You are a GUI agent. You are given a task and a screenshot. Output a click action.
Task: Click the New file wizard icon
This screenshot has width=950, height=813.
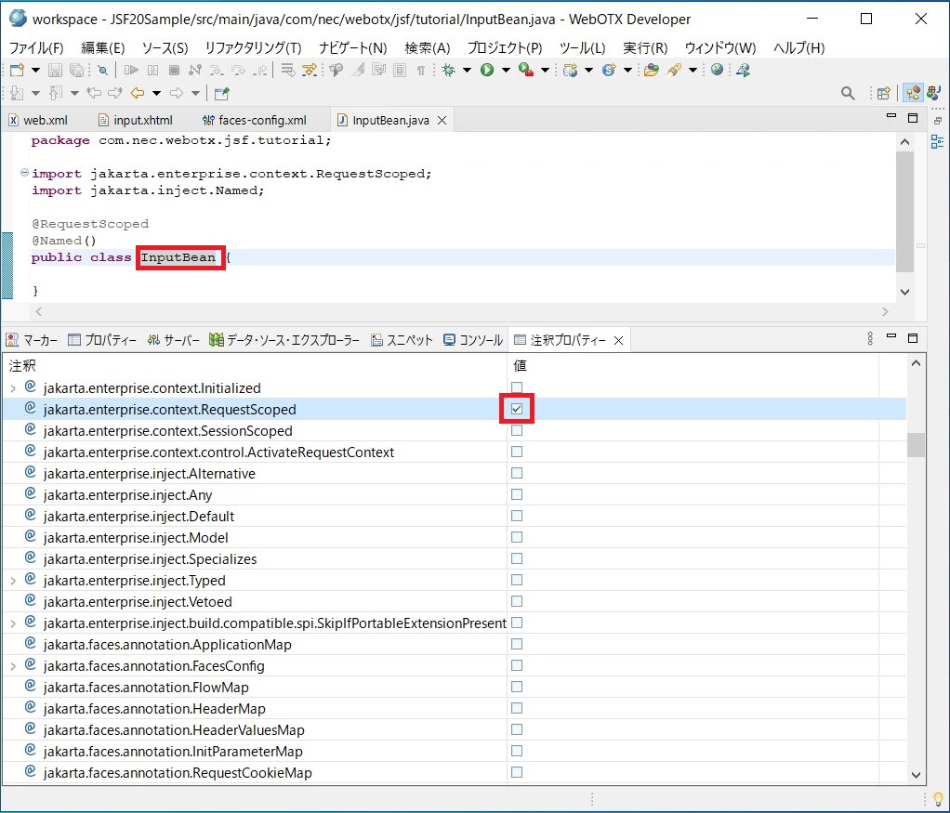coord(16,70)
